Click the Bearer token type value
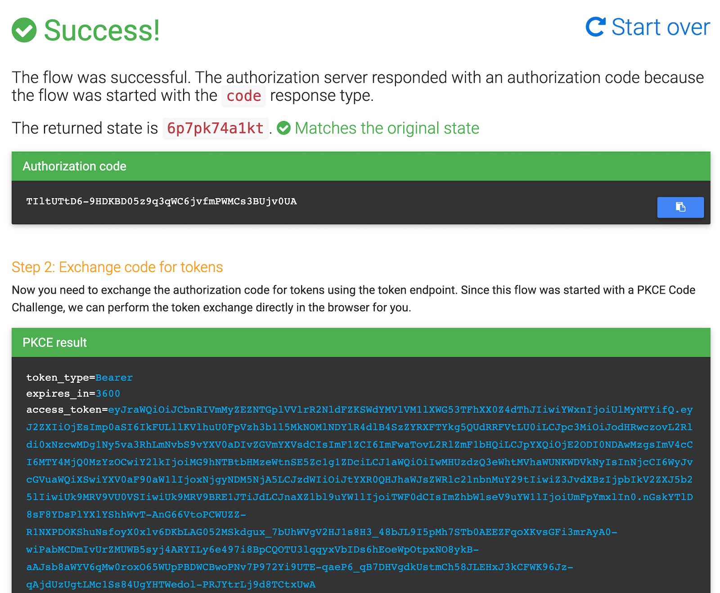 click(114, 377)
